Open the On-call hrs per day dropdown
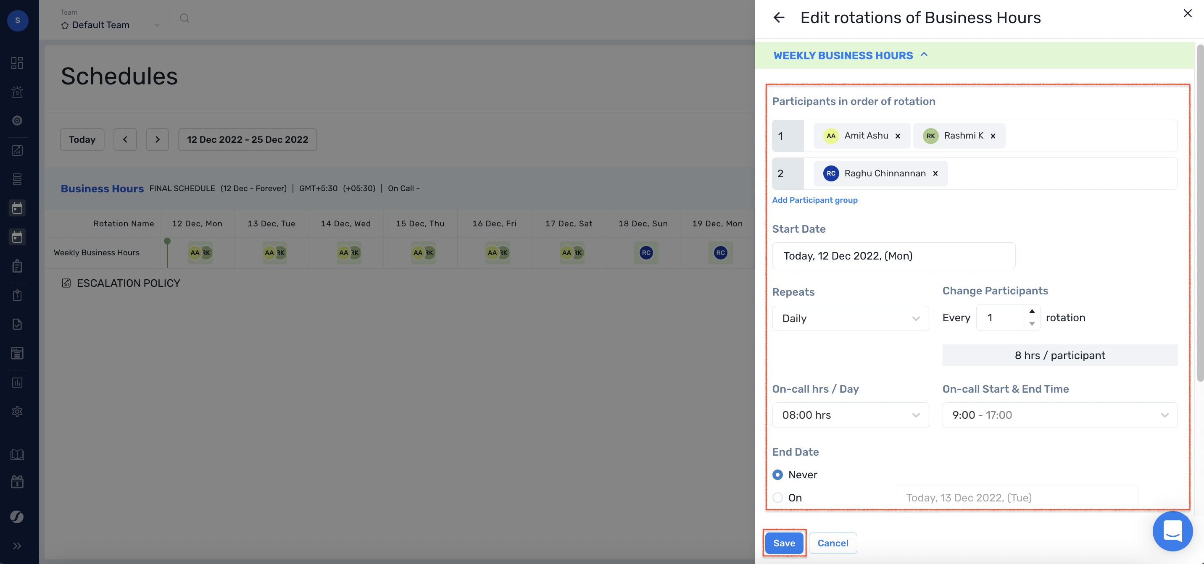This screenshot has height=564, width=1204. point(850,415)
